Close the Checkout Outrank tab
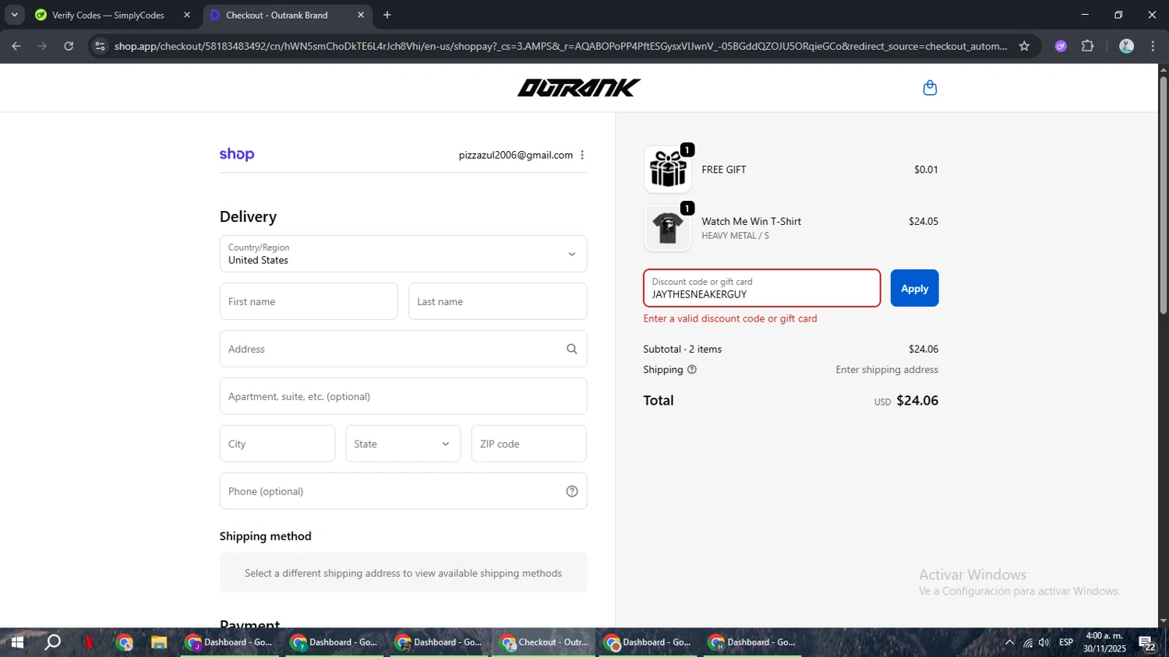This screenshot has width=1169, height=657. click(x=361, y=15)
